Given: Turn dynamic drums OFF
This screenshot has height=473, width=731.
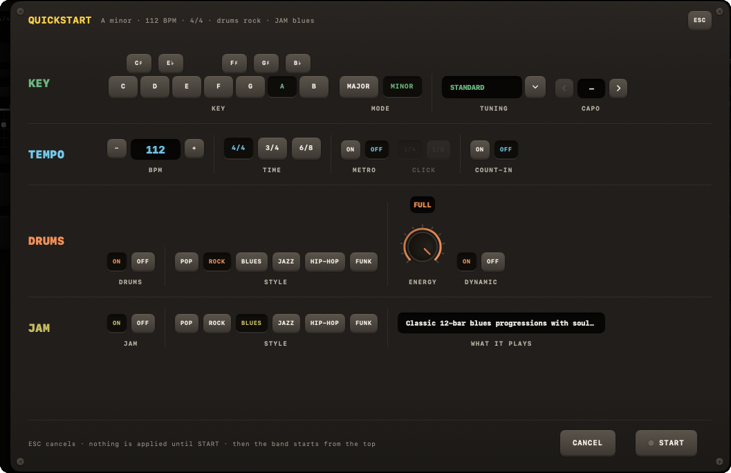Looking at the screenshot, I should point(493,261).
